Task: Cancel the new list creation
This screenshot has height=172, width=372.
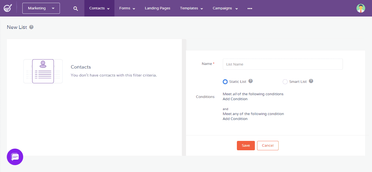Action: tap(267, 145)
